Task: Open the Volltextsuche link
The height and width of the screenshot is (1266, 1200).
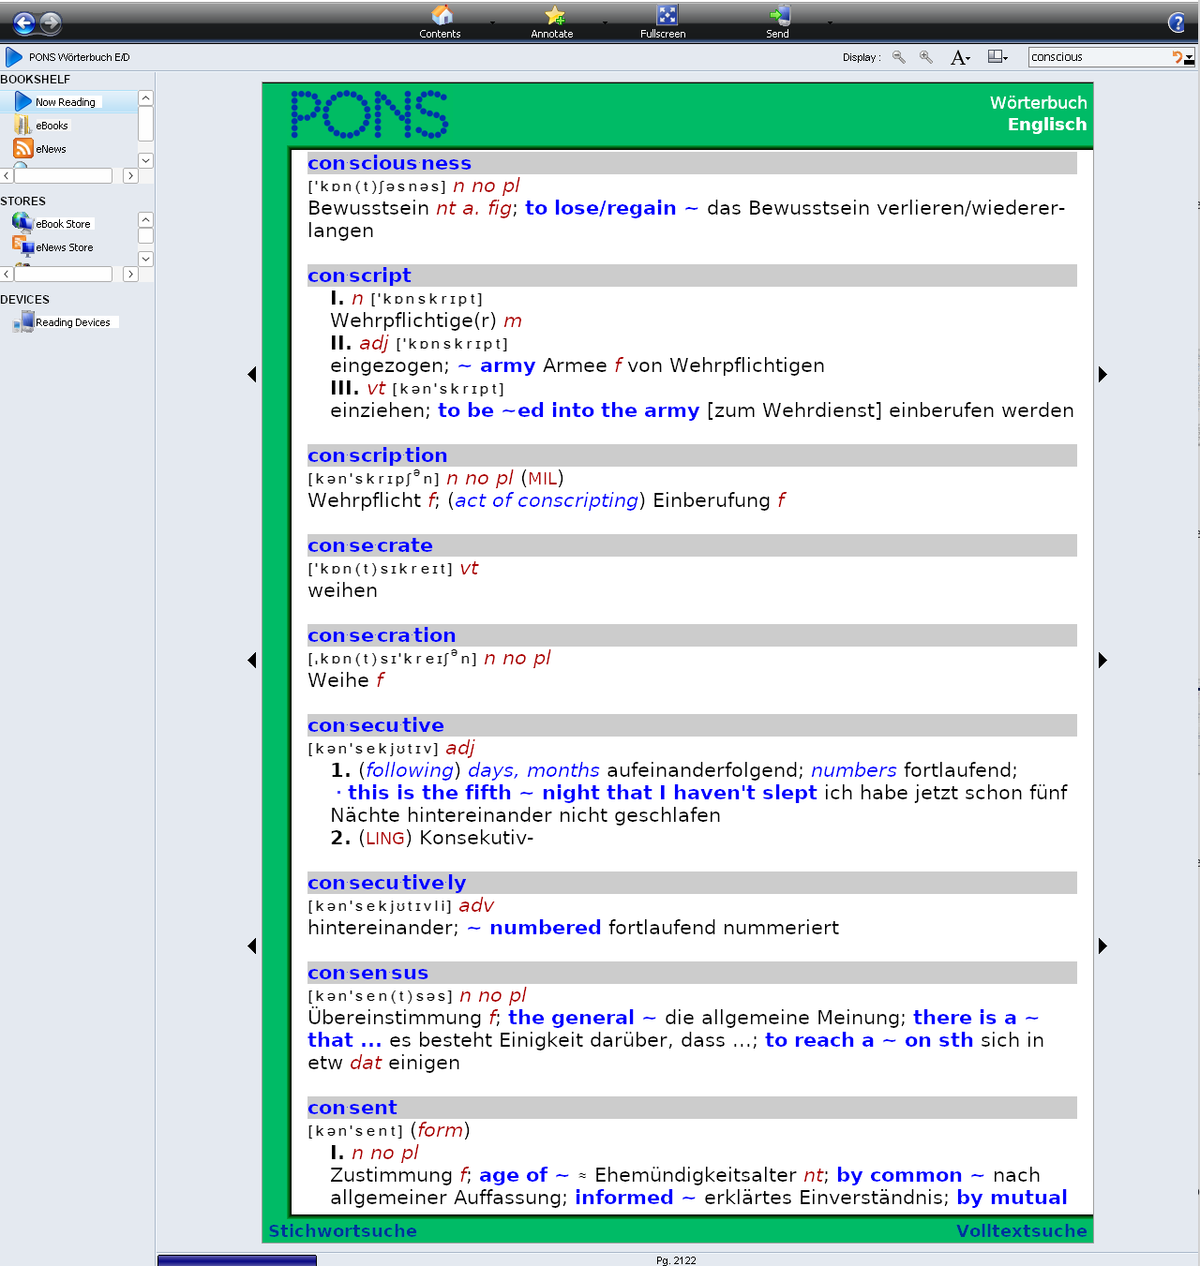Action: coord(1022,1230)
